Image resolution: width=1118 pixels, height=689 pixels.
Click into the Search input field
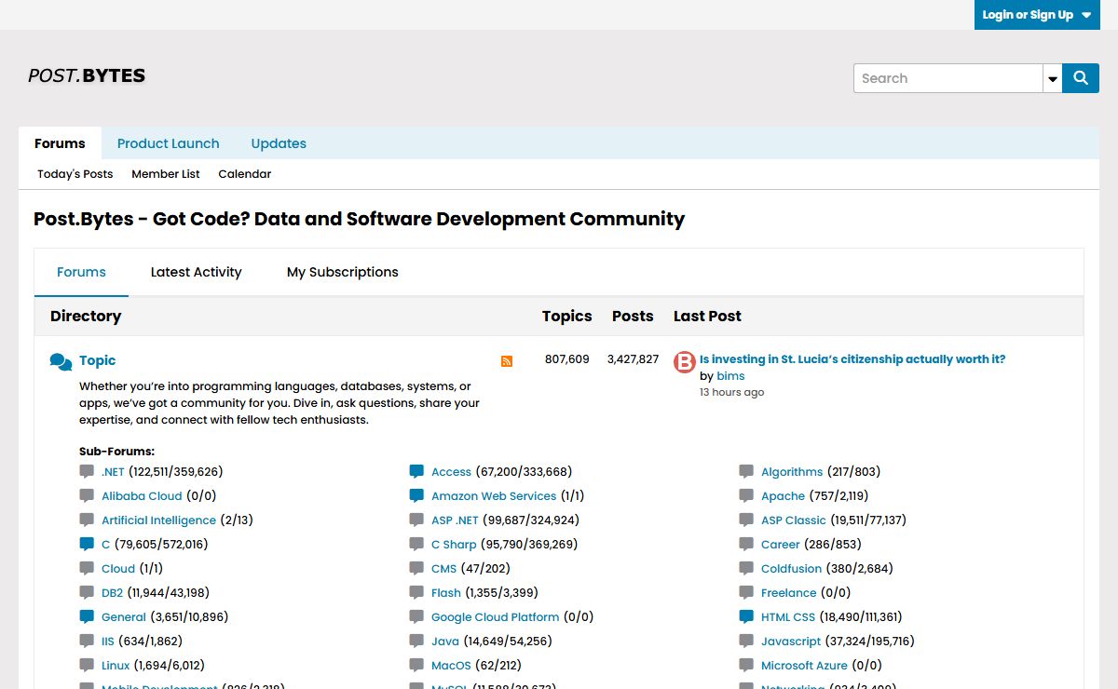coord(948,78)
